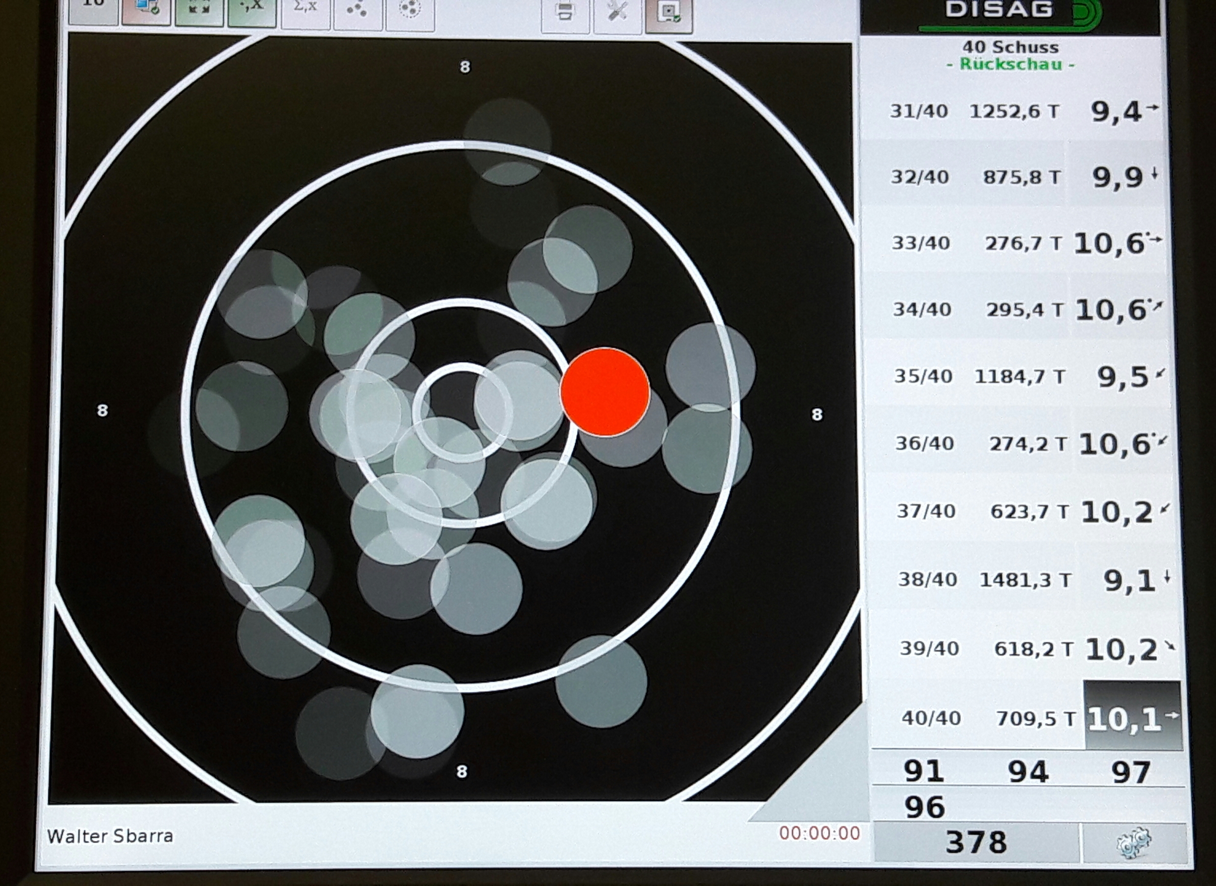1216x886 pixels.
Task: Click the red highlighted shot on the target
Action: click(x=604, y=392)
